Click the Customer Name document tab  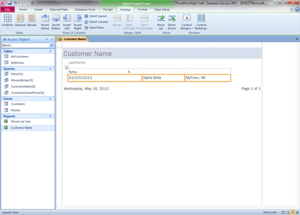(73, 39)
